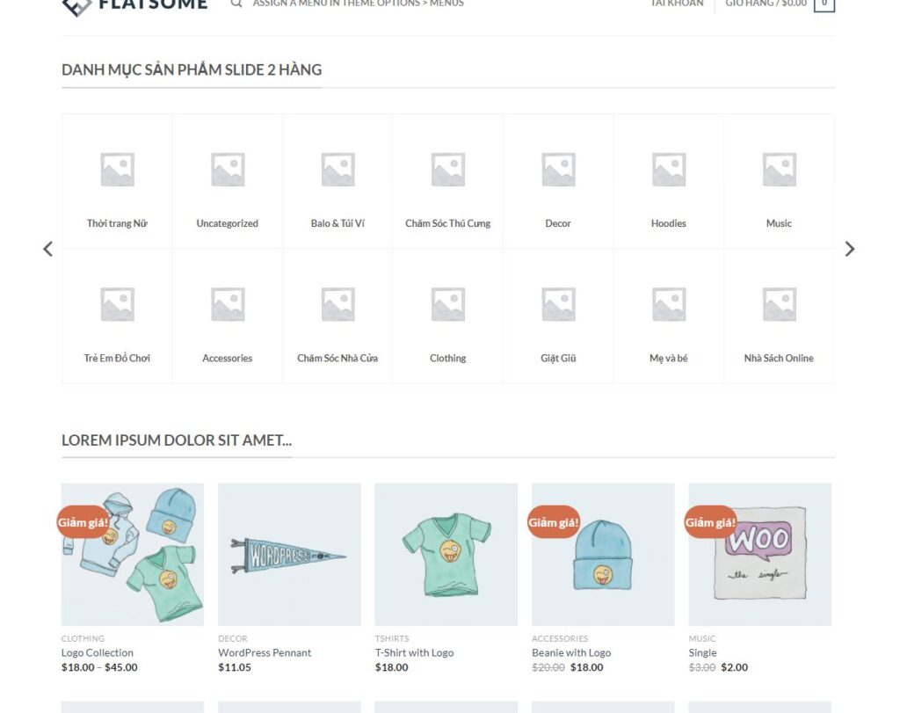Open the Giỏ Hàng cart link

[x=766, y=4]
